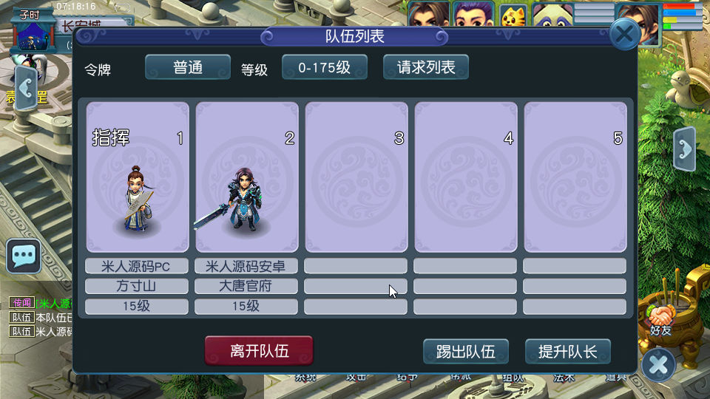Open the 请求列表 request list
Screen dimensions: 710x399
pyautogui.click(x=426, y=67)
